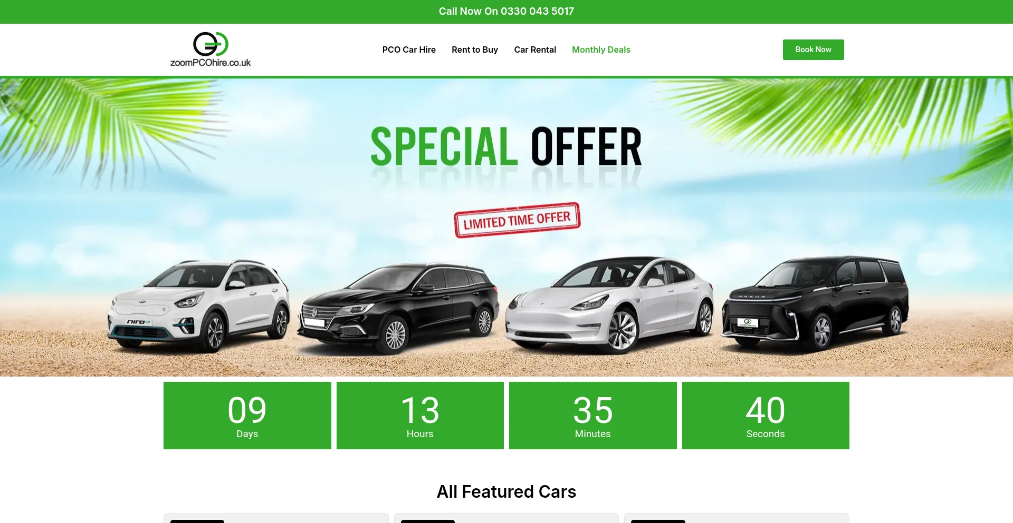The image size is (1013, 523).
Task: Click the 13 Hours countdown tile
Action: pyautogui.click(x=420, y=416)
